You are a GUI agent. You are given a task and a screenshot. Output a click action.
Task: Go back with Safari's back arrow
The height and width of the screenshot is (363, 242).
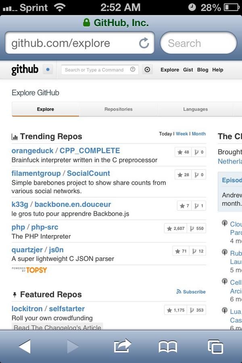[x=25, y=346]
